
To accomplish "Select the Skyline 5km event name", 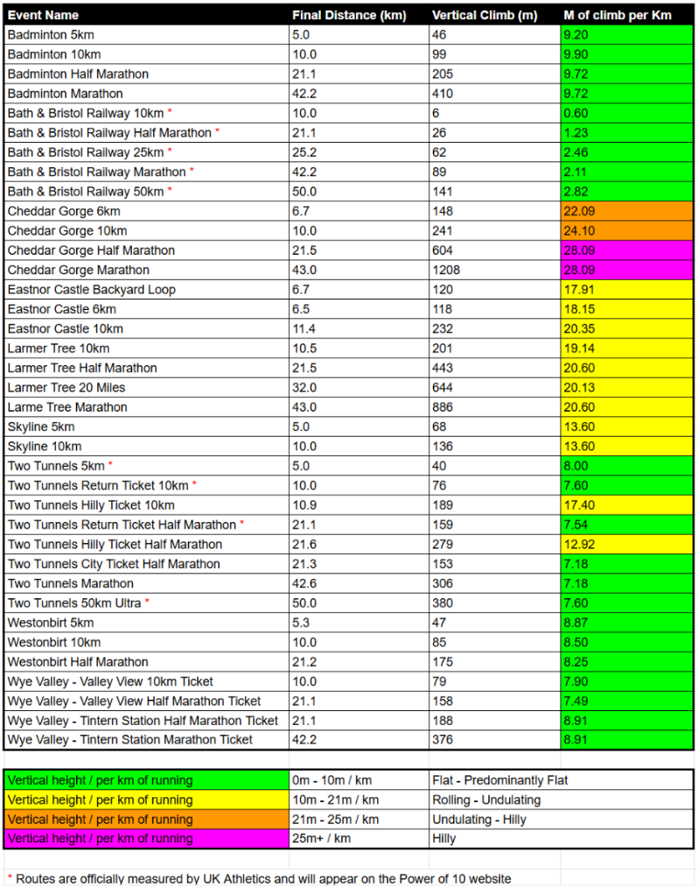I will pos(41,426).
